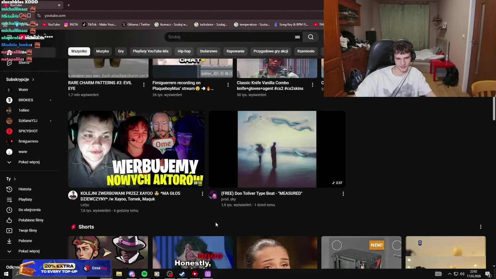Image resolution: width=496 pixels, height=279 pixels.
Task: Open the 'temperatura - Szuka...' bookmark
Action: click(x=251, y=24)
